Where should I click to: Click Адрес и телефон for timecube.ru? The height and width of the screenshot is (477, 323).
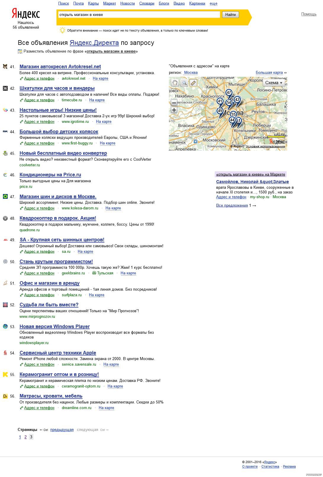click(39, 100)
